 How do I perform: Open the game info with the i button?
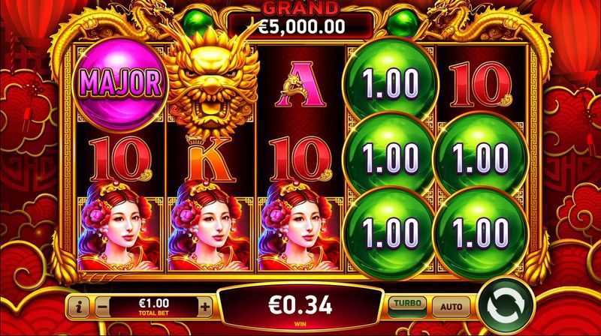click(80, 307)
